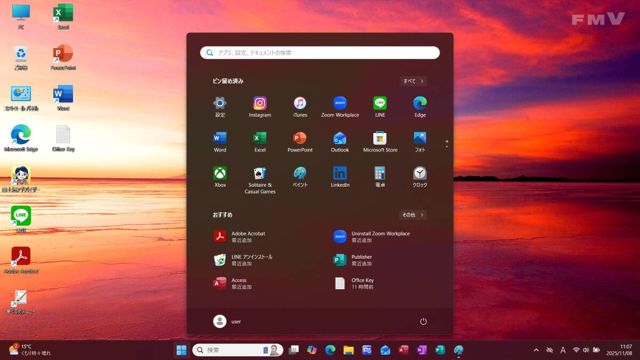Launch Zoom Workplace pinned app
This screenshot has width=640, height=360.
click(340, 107)
